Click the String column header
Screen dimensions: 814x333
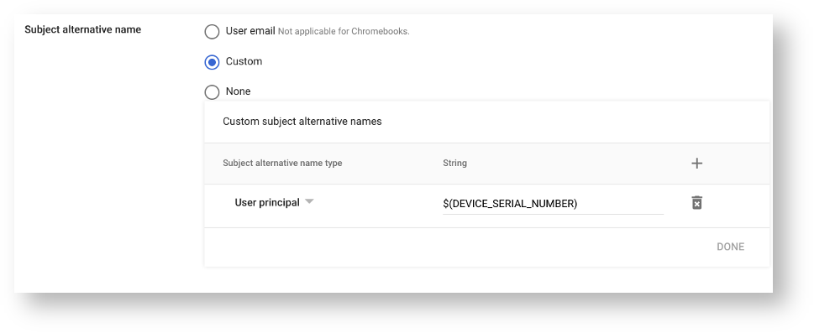click(x=454, y=163)
